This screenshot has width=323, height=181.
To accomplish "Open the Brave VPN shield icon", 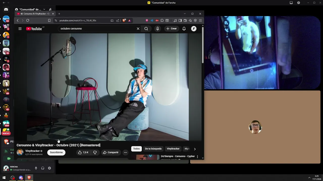I will (x=195, y=20).
